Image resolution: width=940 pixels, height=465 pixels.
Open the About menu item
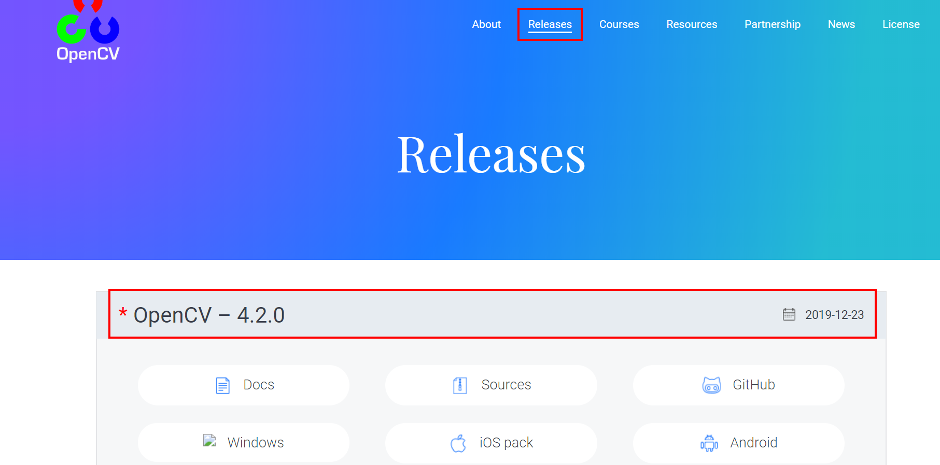[486, 24]
